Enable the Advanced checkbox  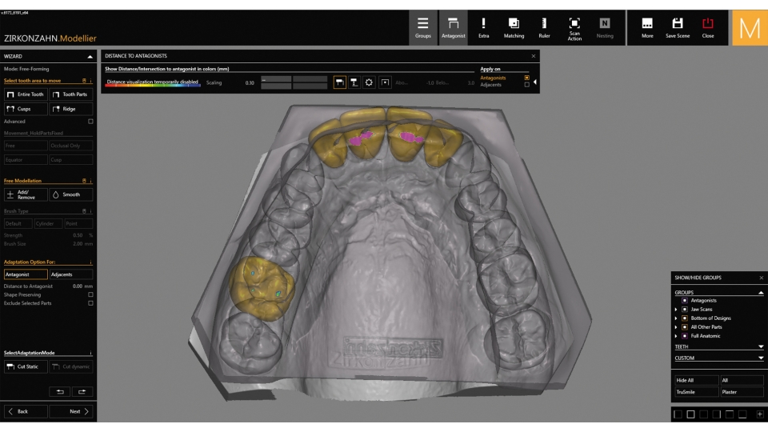click(x=90, y=121)
